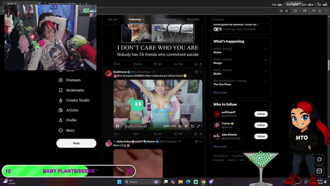Share the Bestfriend post
Image resolution: width=330 pixels, height=186 pixels.
coord(201,134)
